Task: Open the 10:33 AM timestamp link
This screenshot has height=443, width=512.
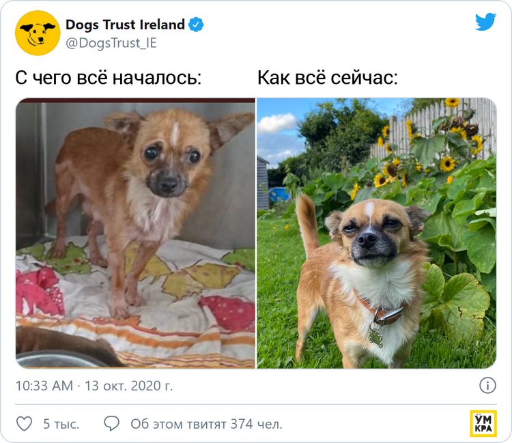Action: point(44,386)
